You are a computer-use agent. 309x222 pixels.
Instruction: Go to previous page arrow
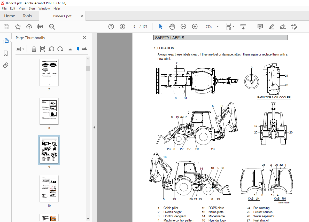coord(111,27)
